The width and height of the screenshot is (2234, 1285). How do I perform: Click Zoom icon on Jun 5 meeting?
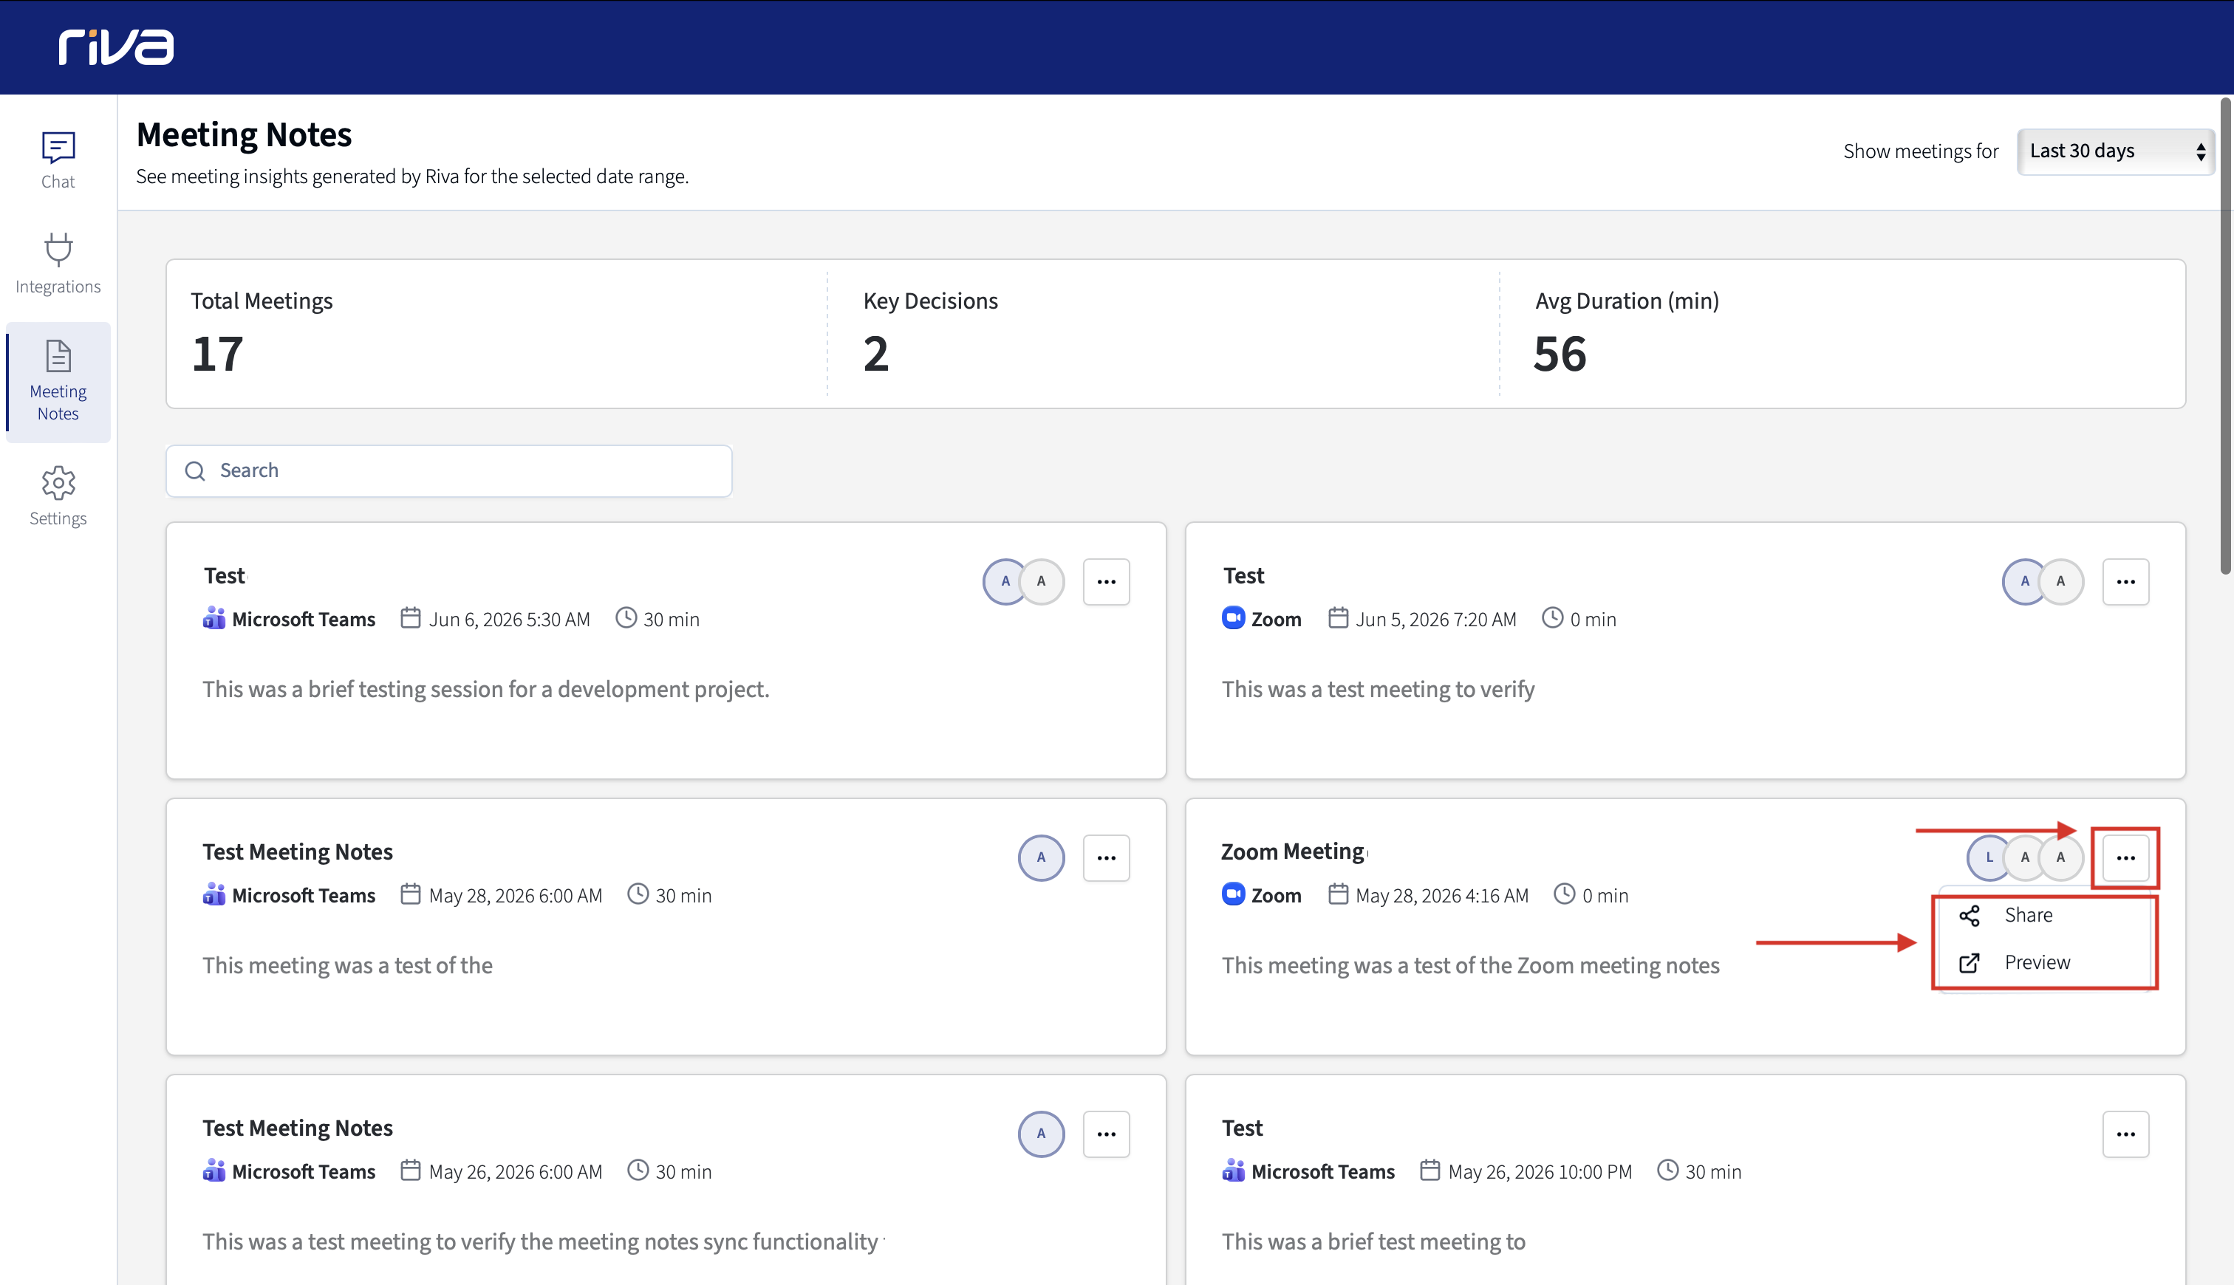(x=1233, y=618)
